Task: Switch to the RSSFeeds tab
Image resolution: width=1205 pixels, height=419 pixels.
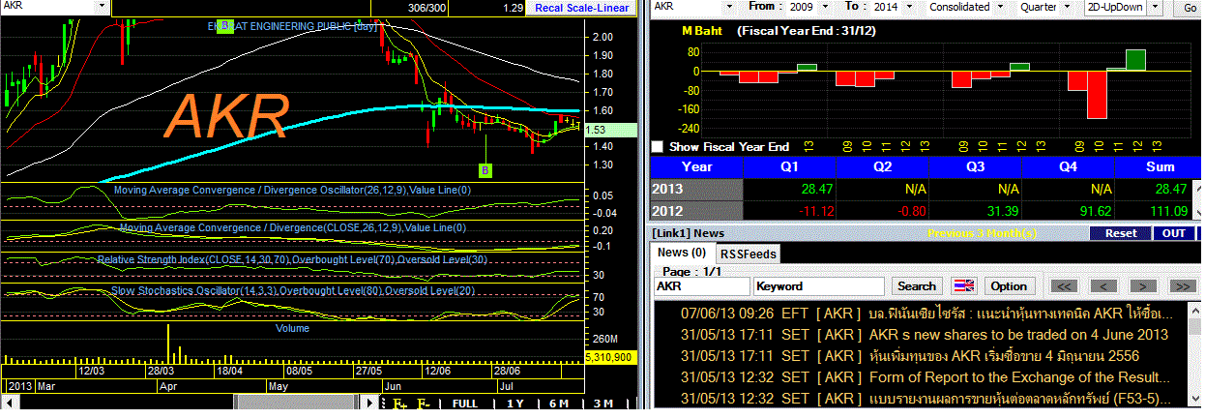Action: pos(749,254)
